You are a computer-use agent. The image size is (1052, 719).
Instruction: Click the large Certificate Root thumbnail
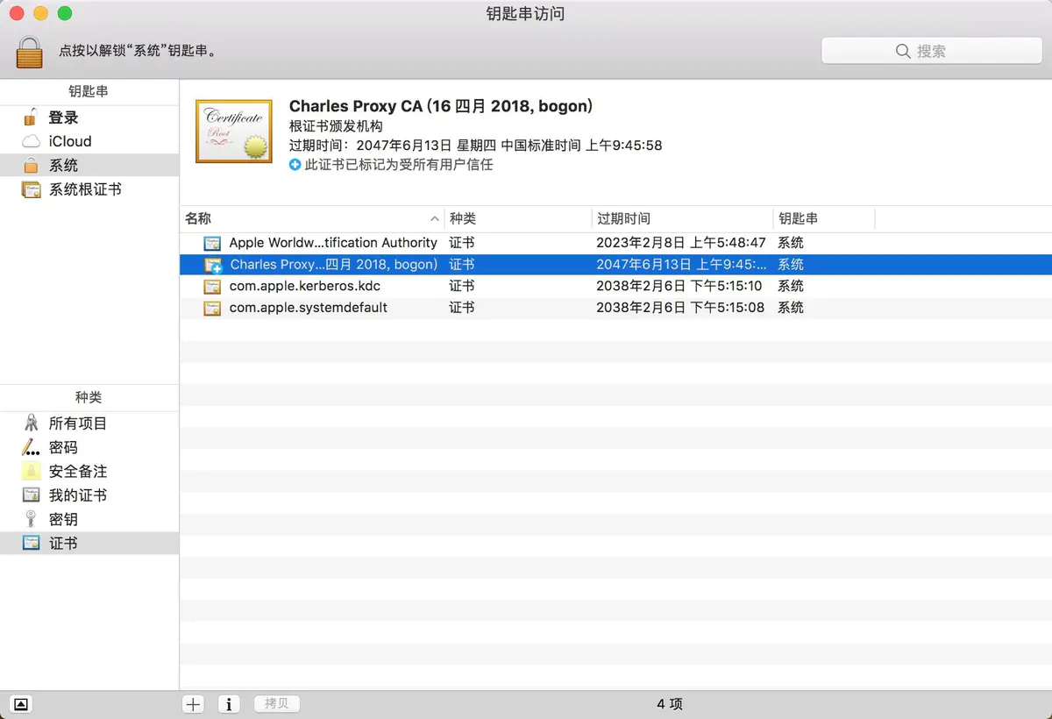(x=233, y=132)
